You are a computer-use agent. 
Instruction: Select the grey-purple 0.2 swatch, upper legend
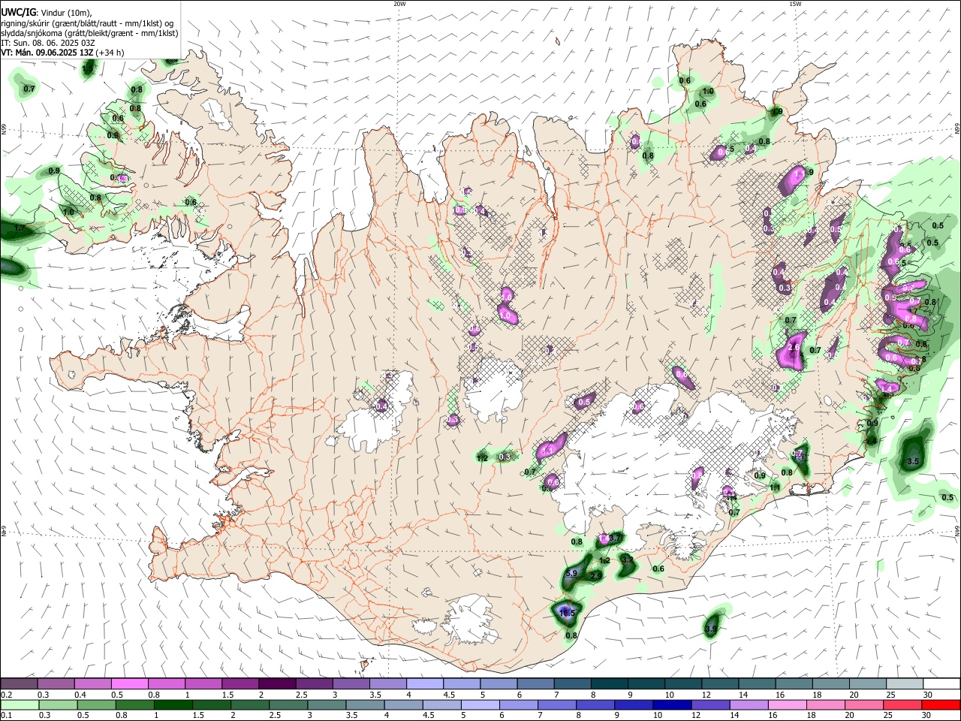tap(19, 683)
